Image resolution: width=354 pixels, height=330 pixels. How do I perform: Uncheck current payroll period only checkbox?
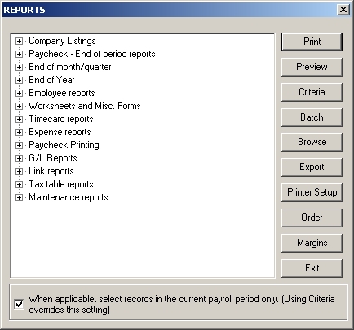pyautogui.click(x=19, y=304)
